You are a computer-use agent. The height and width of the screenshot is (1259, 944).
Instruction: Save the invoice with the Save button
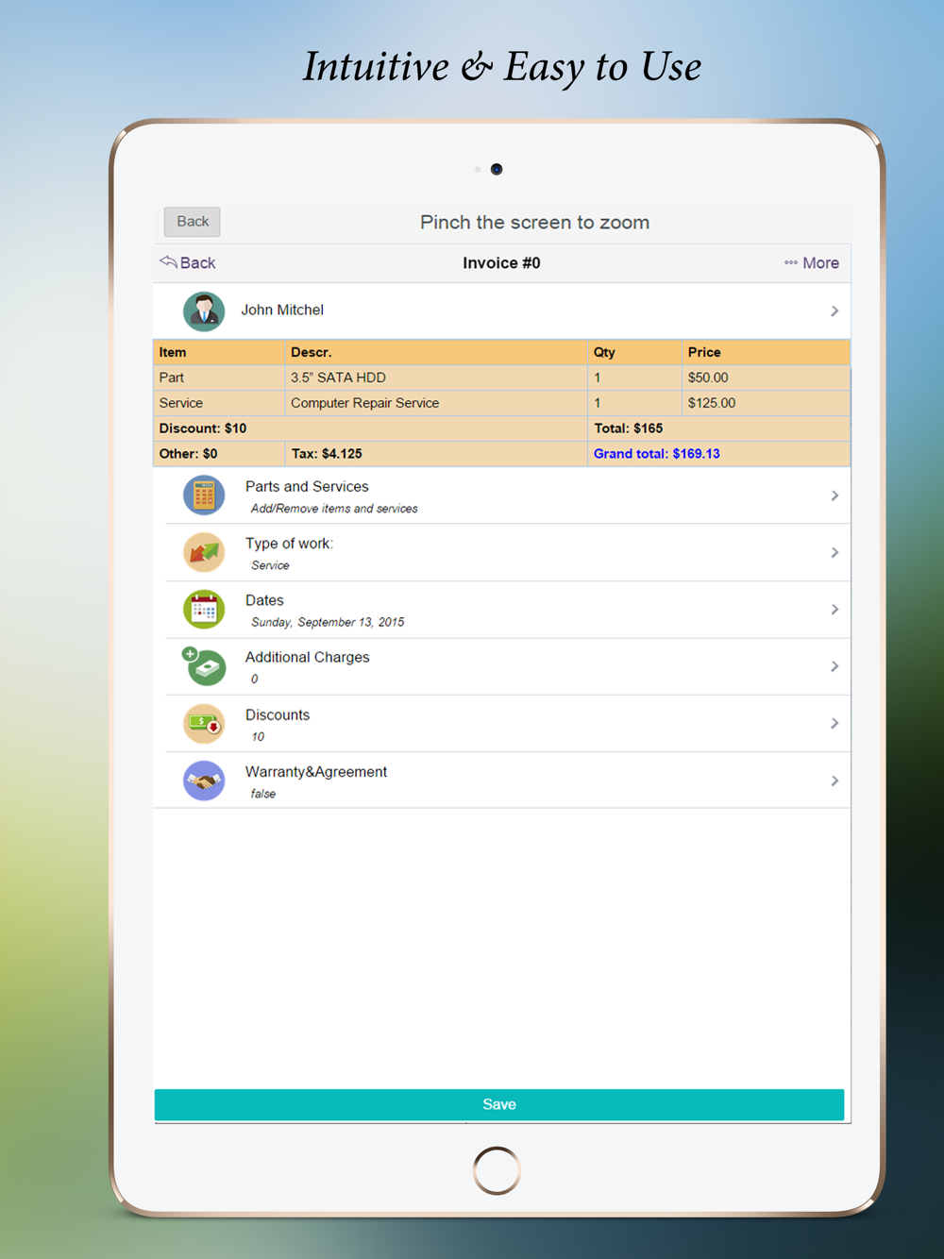[499, 1104]
